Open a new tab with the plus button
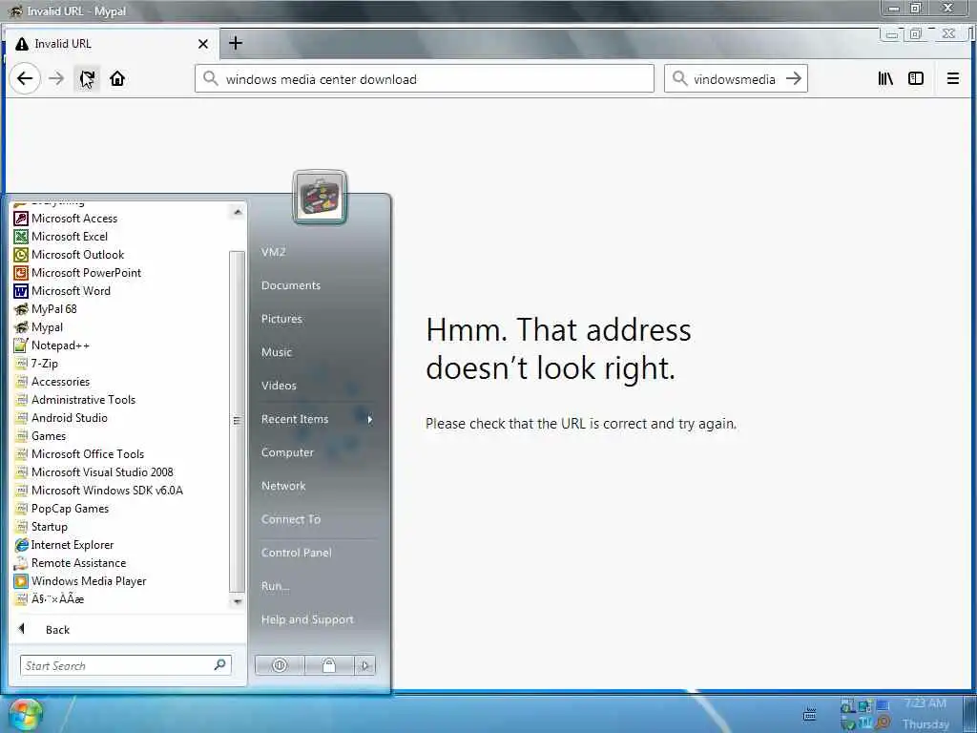 pos(236,43)
